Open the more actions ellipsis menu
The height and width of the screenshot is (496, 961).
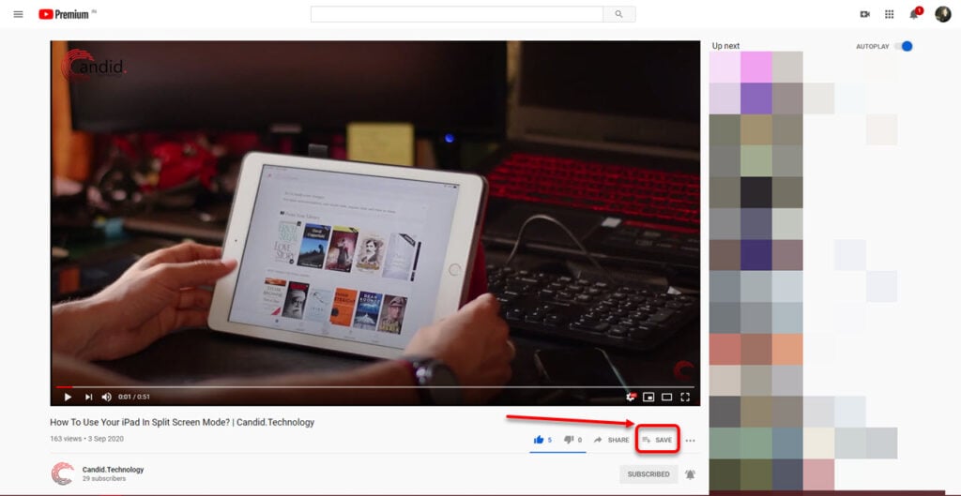(x=690, y=441)
